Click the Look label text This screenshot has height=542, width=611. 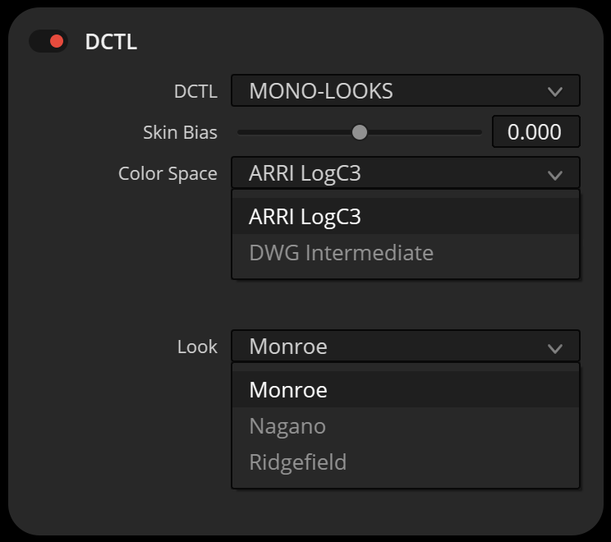point(197,347)
